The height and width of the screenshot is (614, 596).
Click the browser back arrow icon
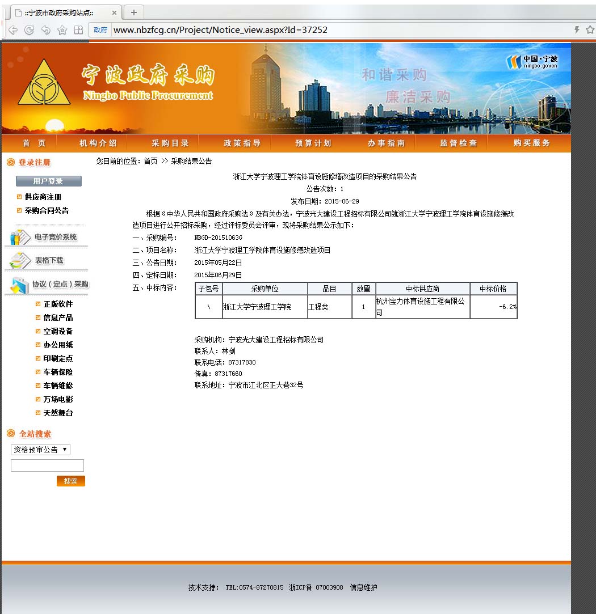(12, 30)
